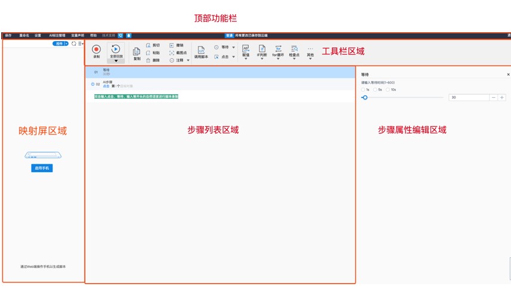Click the red 录制 record icon

[x=96, y=49]
